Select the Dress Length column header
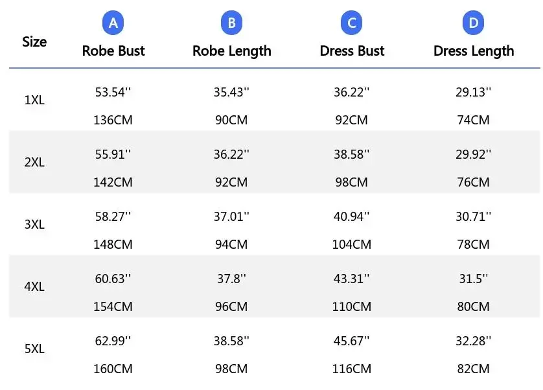The height and width of the screenshot is (390, 543). click(474, 51)
